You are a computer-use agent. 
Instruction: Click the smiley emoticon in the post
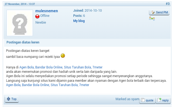pos(63,56)
